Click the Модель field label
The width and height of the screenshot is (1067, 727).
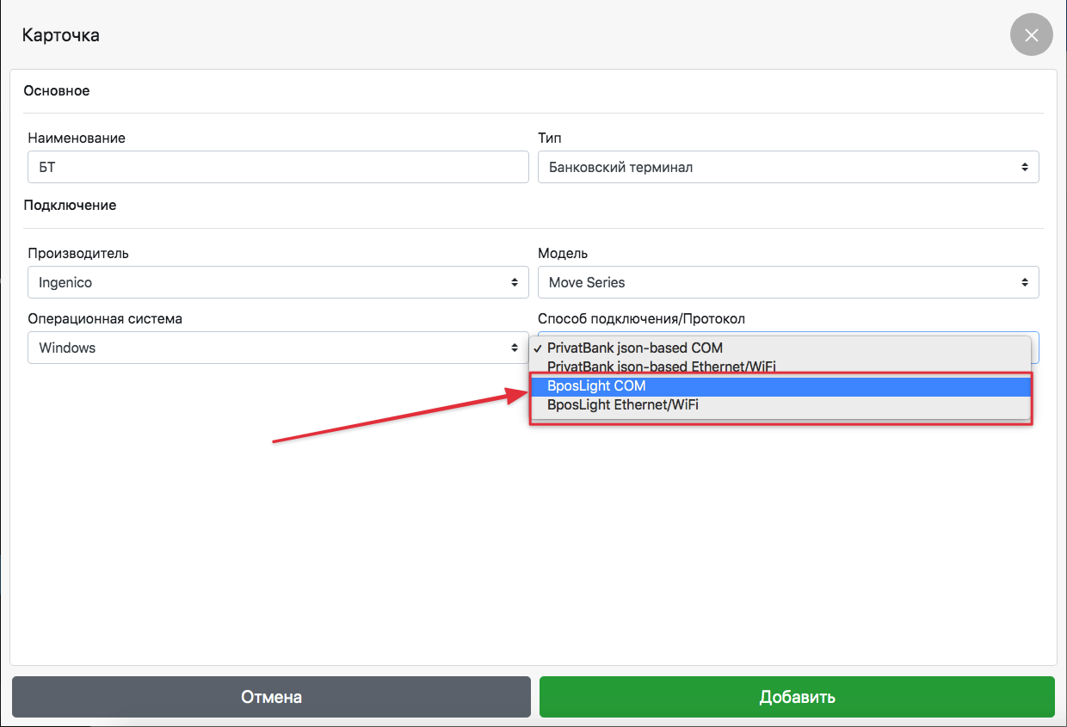coord(563,253)
